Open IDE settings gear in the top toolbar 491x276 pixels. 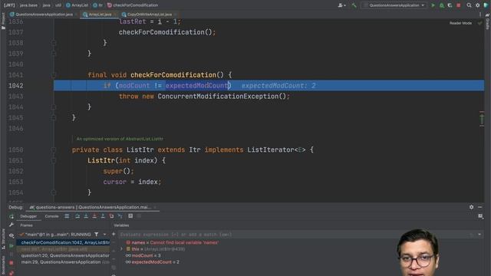click(477, 5)
